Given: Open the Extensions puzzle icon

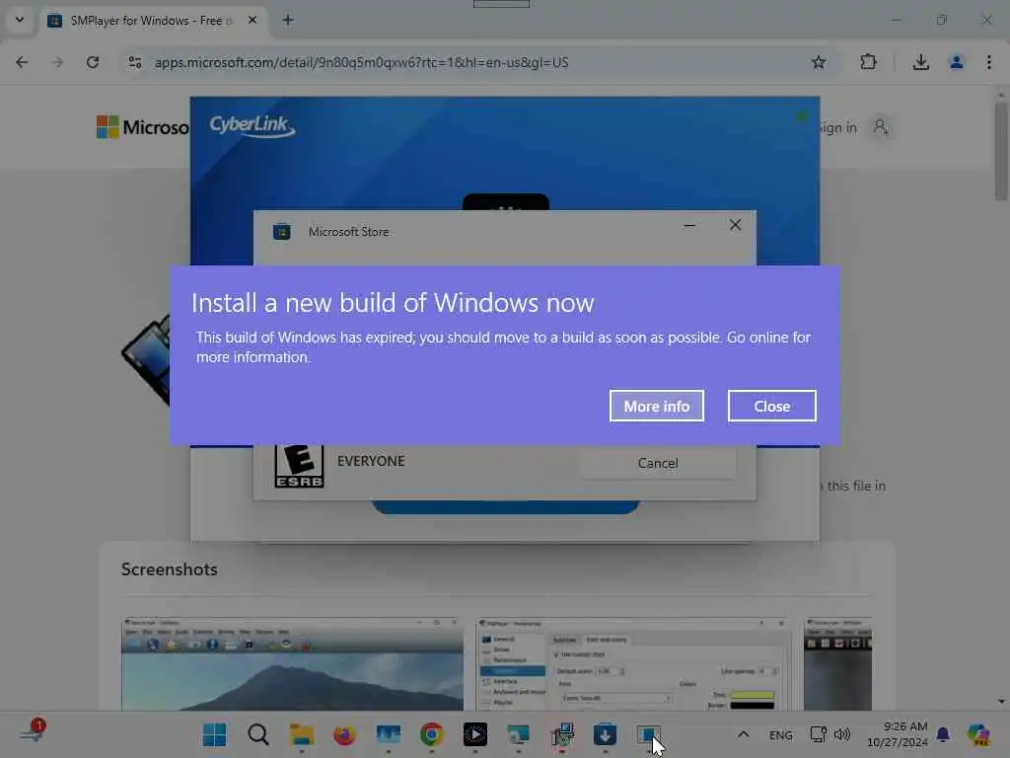Looking at the screenshot, I should (868, 62).
